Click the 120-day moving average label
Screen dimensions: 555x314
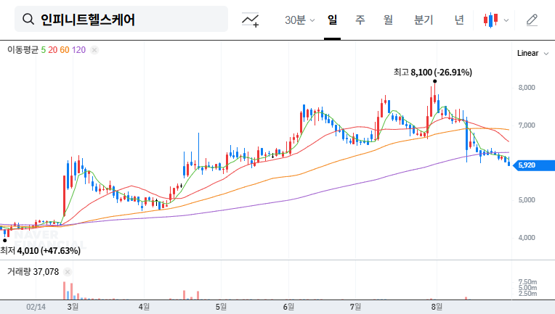pos(78,50)
